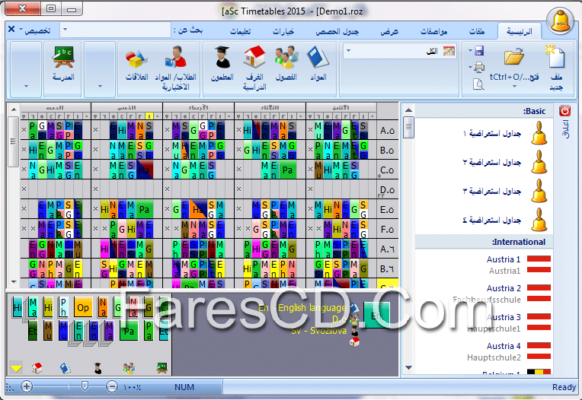Image resolution: width=582 pixels, height=400 pixels.
Task: Click the side panel scrollbar down arrow
Action: pyautogui.click(x=408, y=368)
